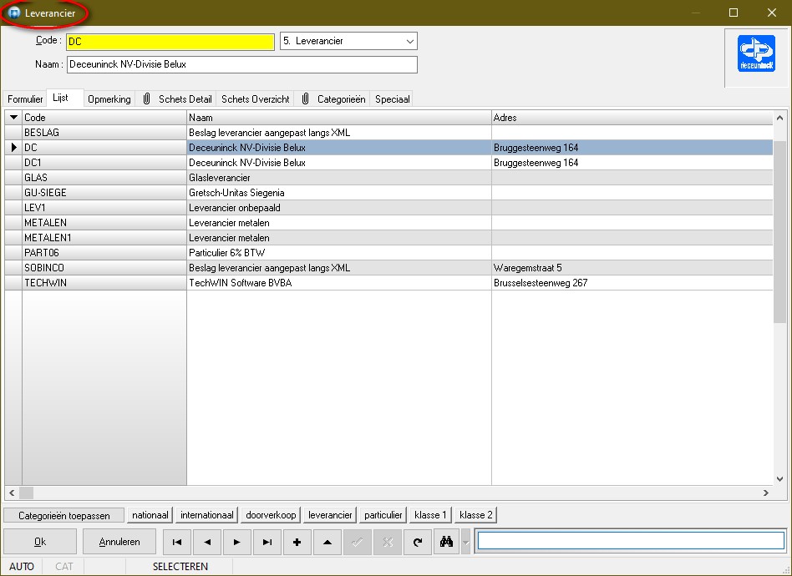Add a new supplier record with plus
The width and height of the screenshot is (792, 576).
297,542
